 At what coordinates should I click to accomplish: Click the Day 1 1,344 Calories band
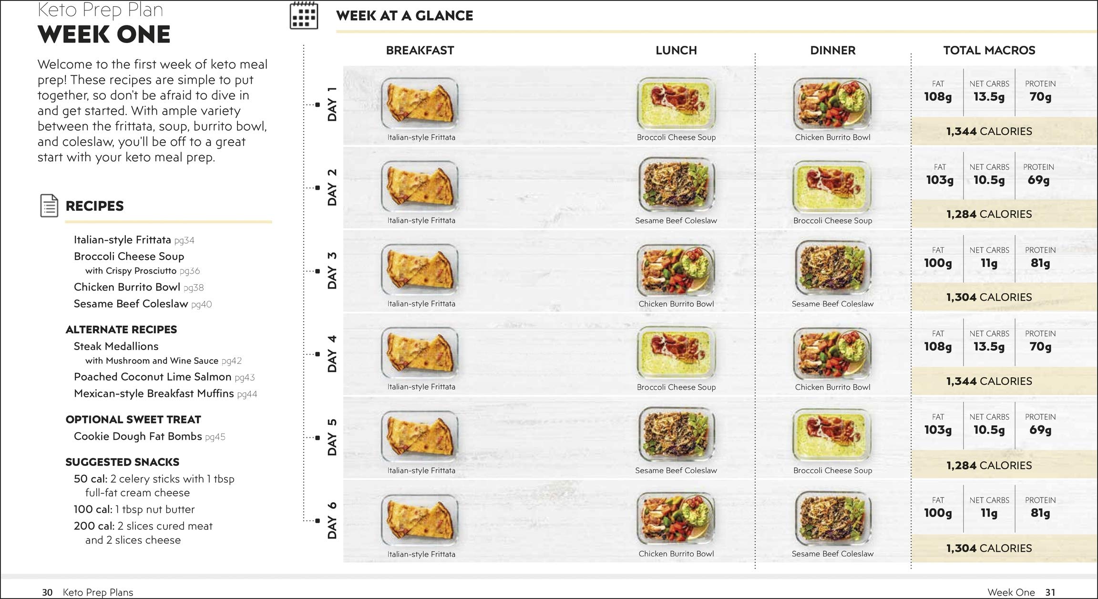pos(989,131)
